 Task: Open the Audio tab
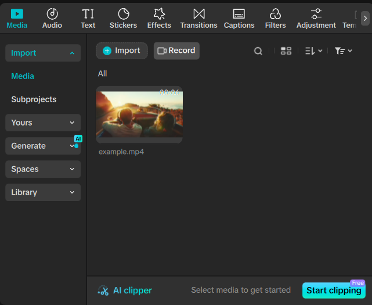pos(52,19)
